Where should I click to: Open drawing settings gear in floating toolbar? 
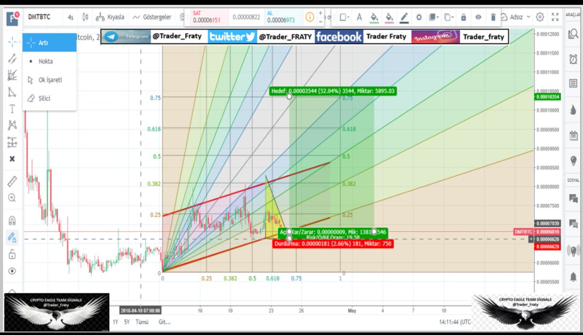[419, 17]
